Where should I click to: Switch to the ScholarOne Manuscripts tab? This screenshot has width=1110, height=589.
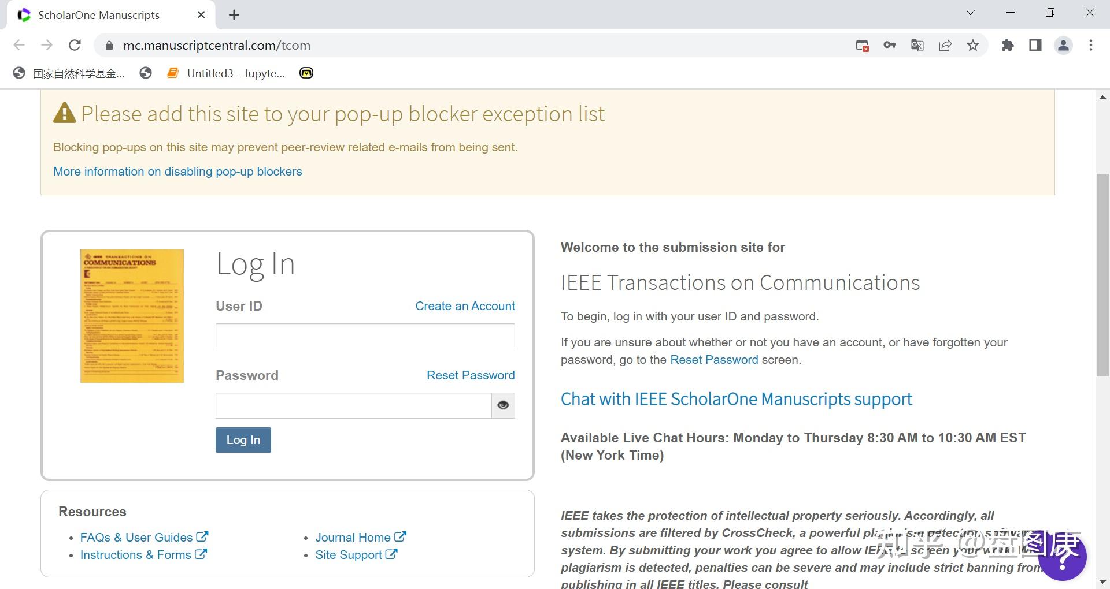pos(97,15)
